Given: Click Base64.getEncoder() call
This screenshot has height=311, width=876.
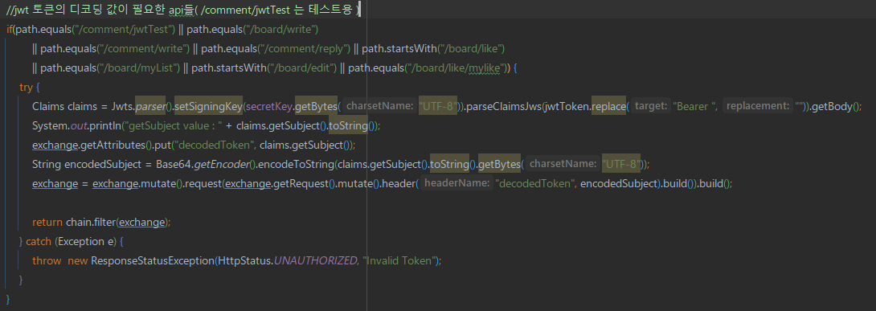Looking at the screenshot, I should (x=207, y=164).
